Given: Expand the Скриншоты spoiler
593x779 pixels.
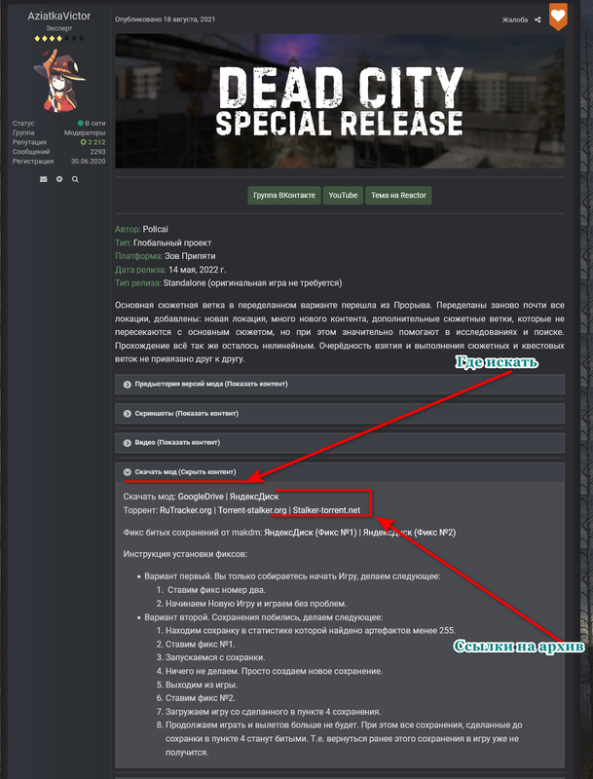Looking at the screenshot, I should [340, 413].
